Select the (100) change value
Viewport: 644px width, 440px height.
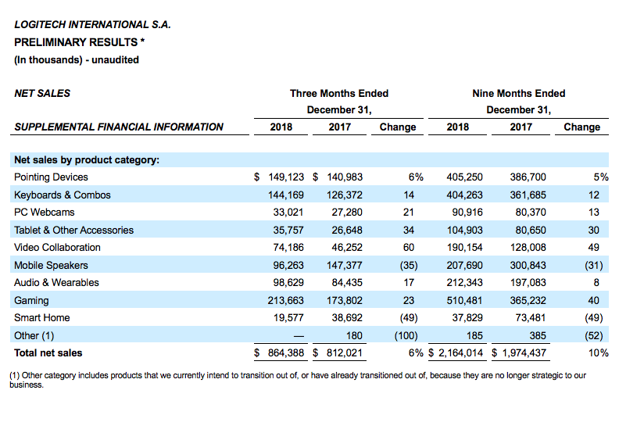(x=406, y=336)
